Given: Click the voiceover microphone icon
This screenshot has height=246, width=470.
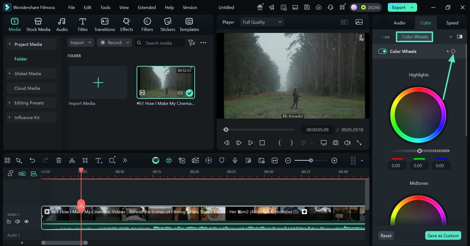Looking at the screenshot, I should coord(235,161).
